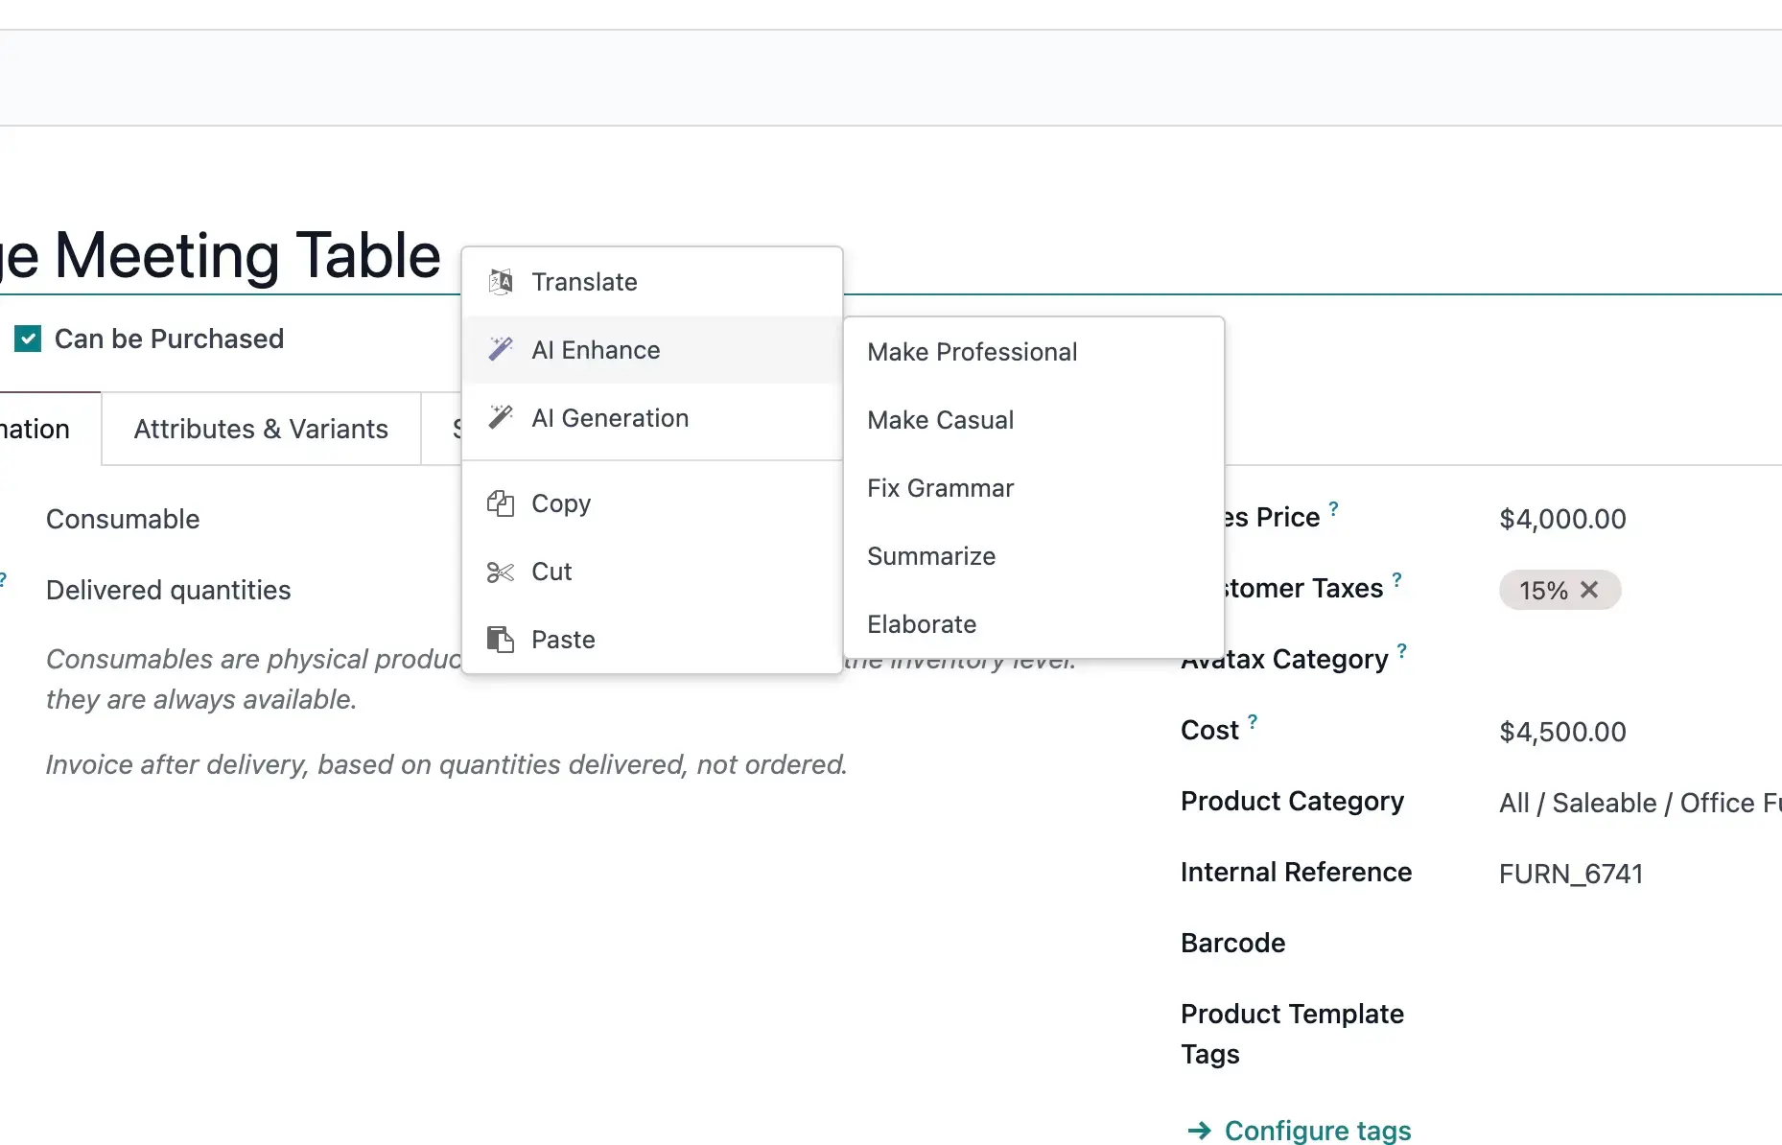Screen dimensions: 1782x1145
Task: Click the Translate icon in context menu
Action: point(501,282)
